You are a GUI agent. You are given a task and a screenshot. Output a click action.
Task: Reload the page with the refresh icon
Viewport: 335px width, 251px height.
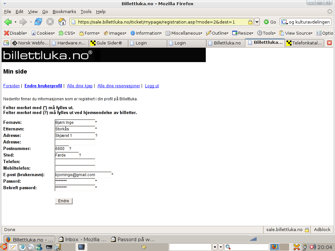pos(39,22)
